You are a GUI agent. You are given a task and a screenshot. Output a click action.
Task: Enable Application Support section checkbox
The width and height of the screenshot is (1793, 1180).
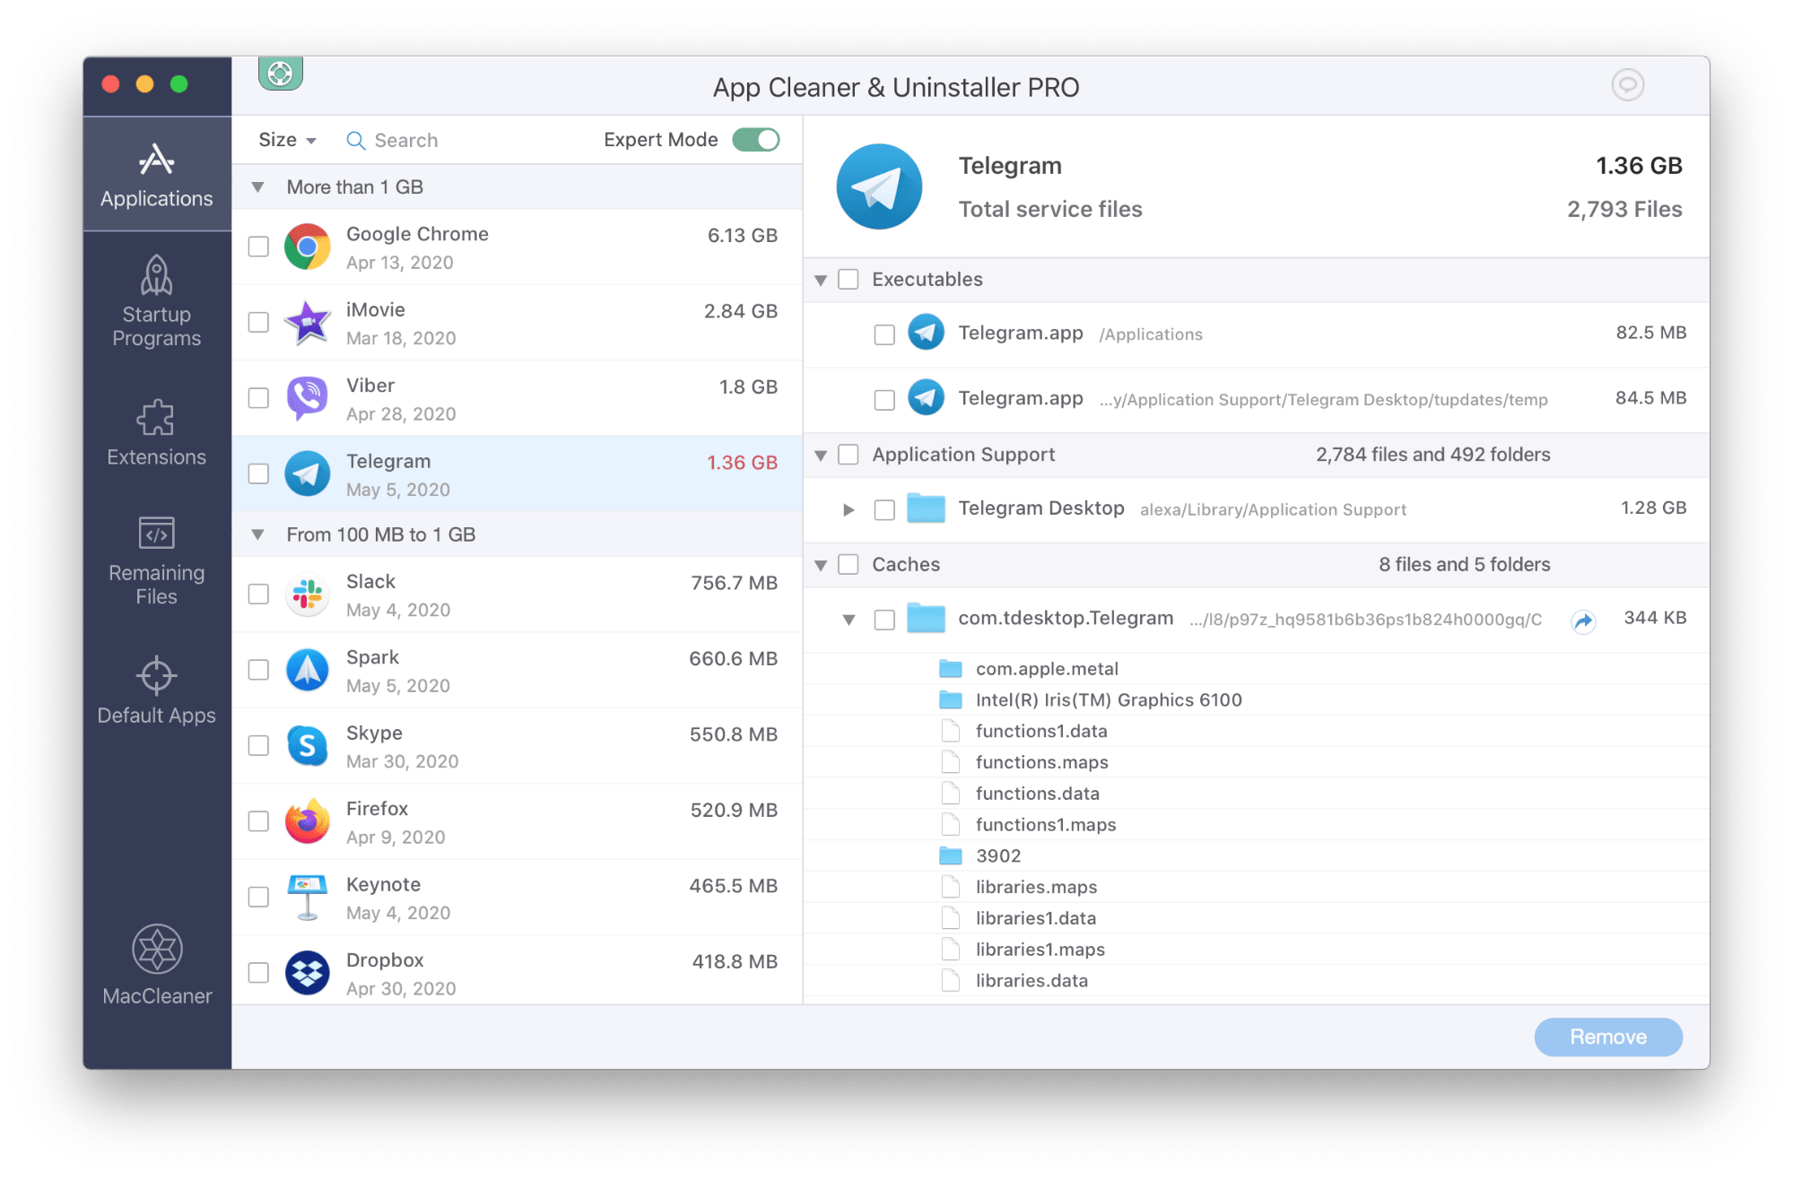[x=852, y=455]
